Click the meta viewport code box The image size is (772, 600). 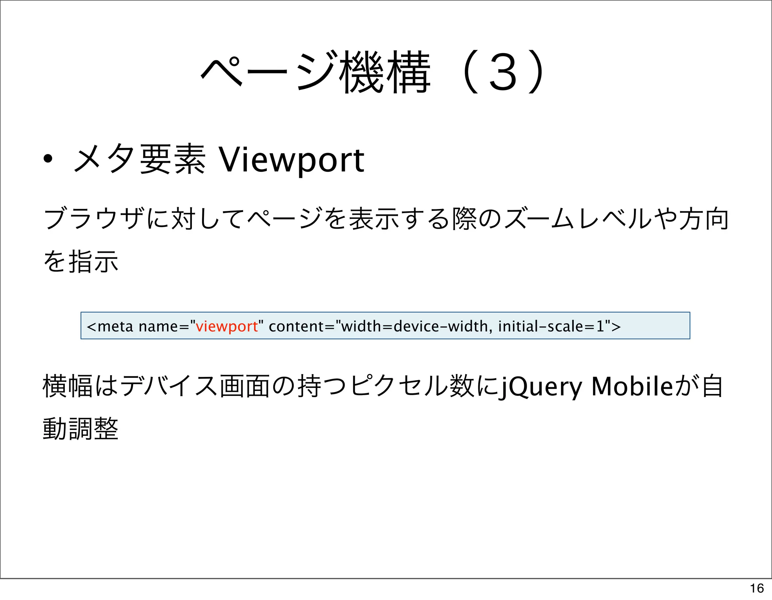[385, 325]
